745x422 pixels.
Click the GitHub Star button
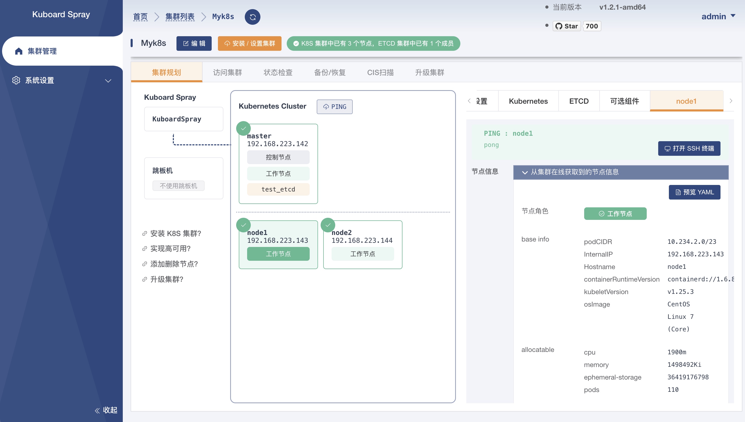point(567,26)
